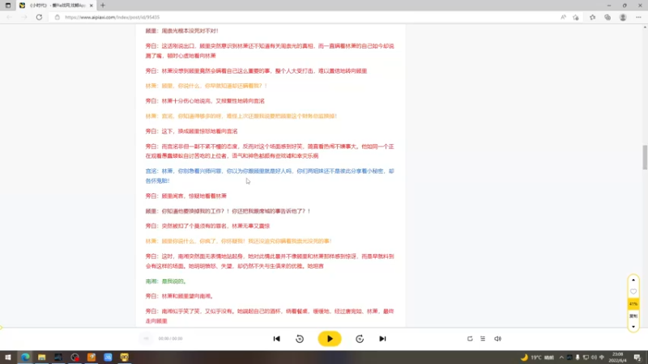
Task: Select the aipiaxi browser tab
Action: (56, 6)
